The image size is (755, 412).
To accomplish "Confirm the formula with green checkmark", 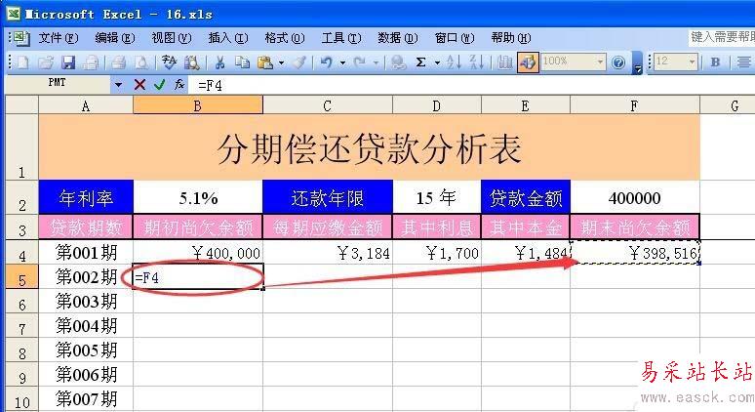I will click(x=159, y=85).
